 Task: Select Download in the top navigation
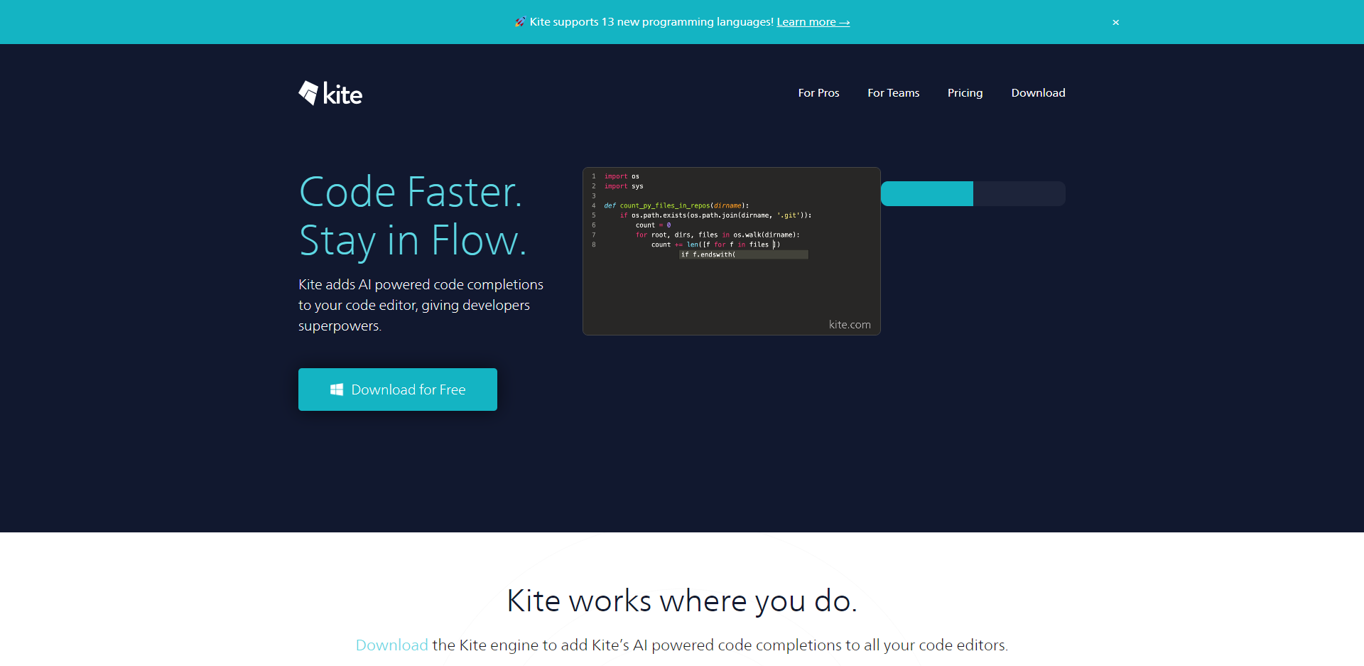point(1038,93)
